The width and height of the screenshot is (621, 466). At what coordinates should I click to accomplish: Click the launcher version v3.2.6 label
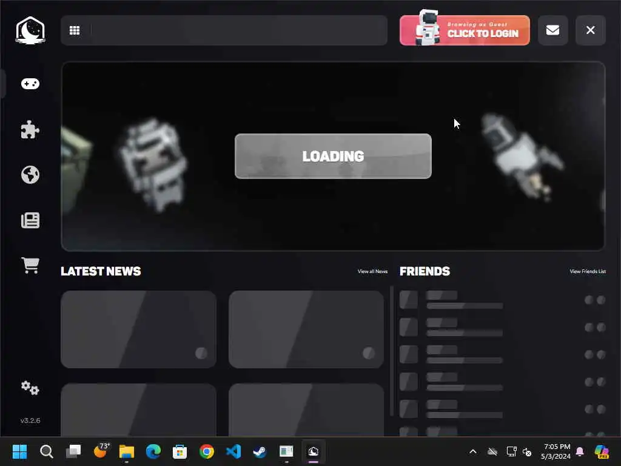[30, 420]
